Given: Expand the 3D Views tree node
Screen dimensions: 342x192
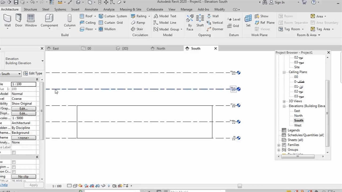Looking at the screenshot, I should pyautogui.click(x=284, y=101).
